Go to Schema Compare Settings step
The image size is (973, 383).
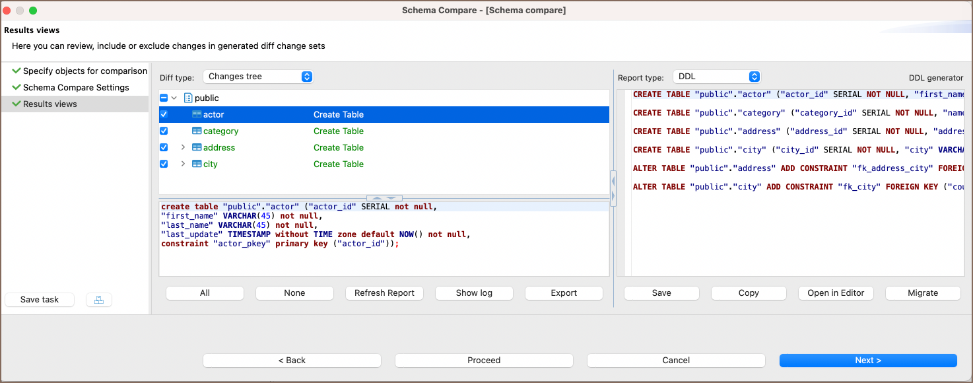[x=76, y=87]
